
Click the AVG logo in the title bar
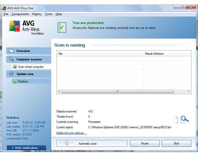point(4,8)
